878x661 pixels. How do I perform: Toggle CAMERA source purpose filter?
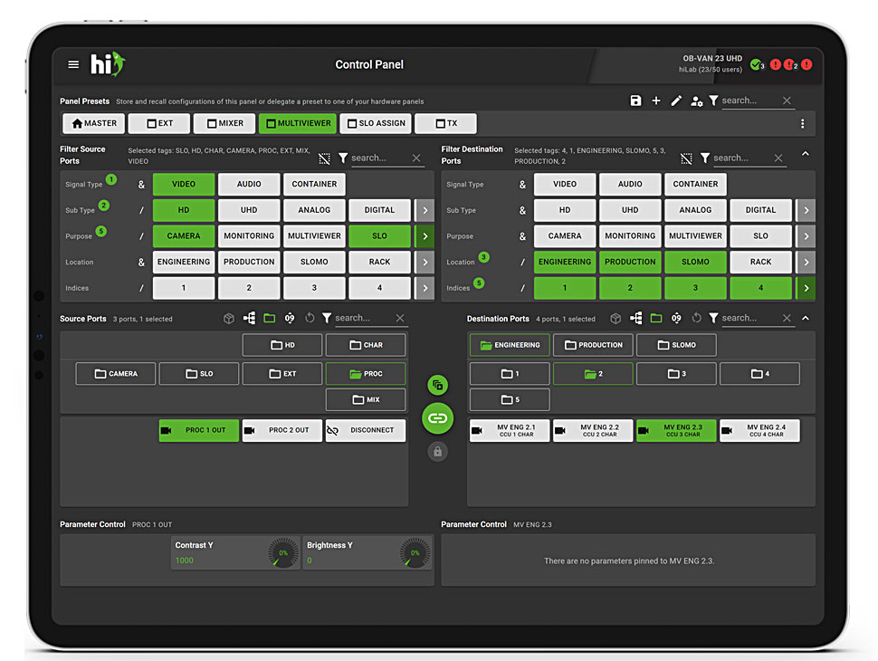pos(184,235)
